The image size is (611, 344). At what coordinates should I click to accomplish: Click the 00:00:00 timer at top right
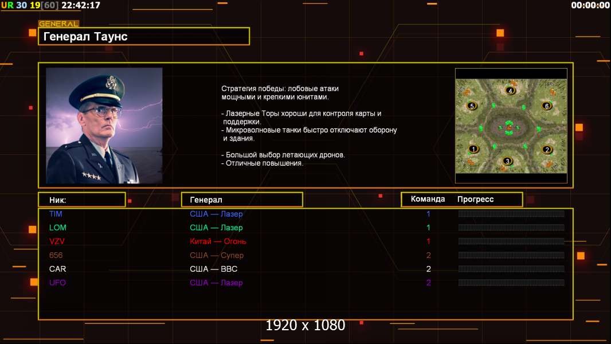[x=590, y=5]
